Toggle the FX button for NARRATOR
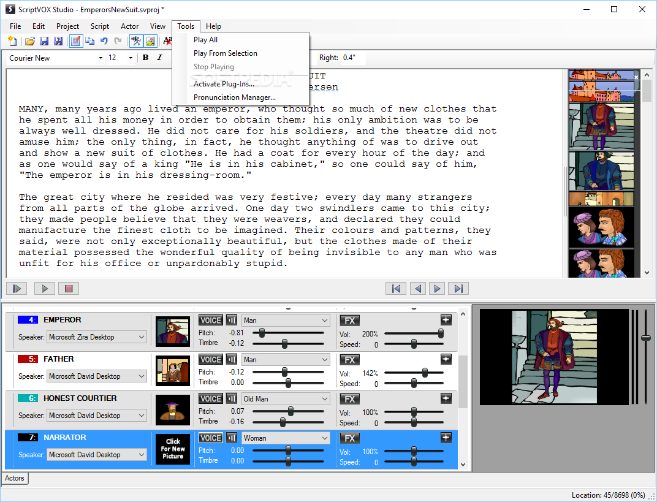Image resolution: width=657 pixels, height=502 pixels. tap(350, 438)
